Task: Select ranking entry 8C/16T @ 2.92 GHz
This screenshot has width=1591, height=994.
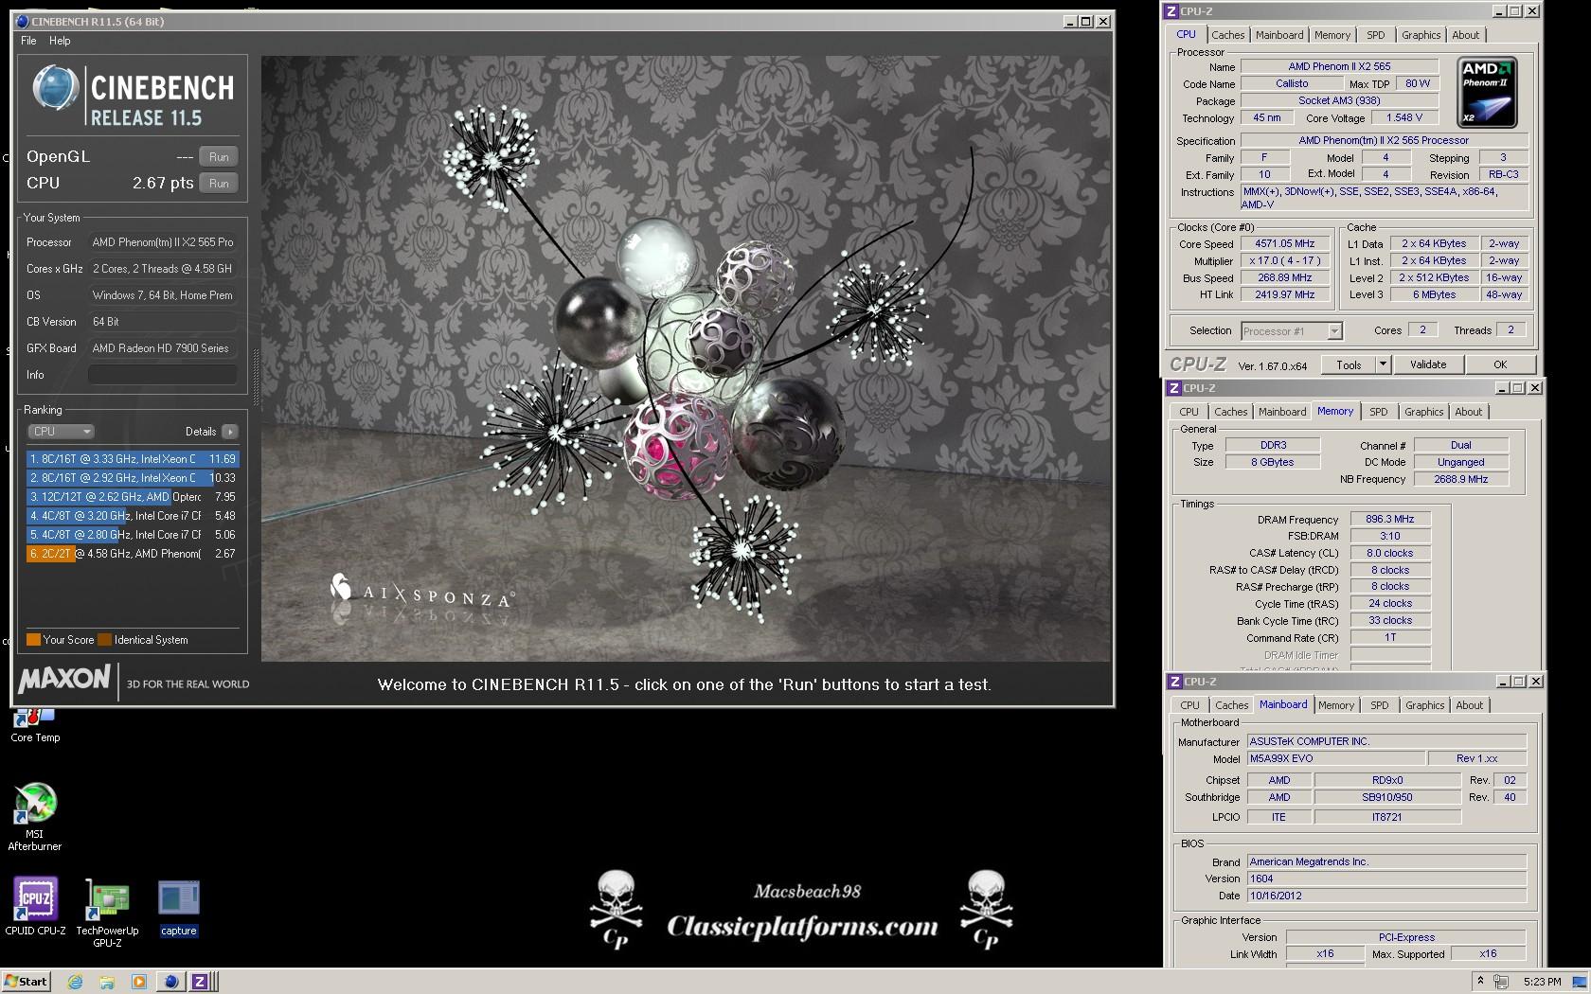Action: (133, 478)
